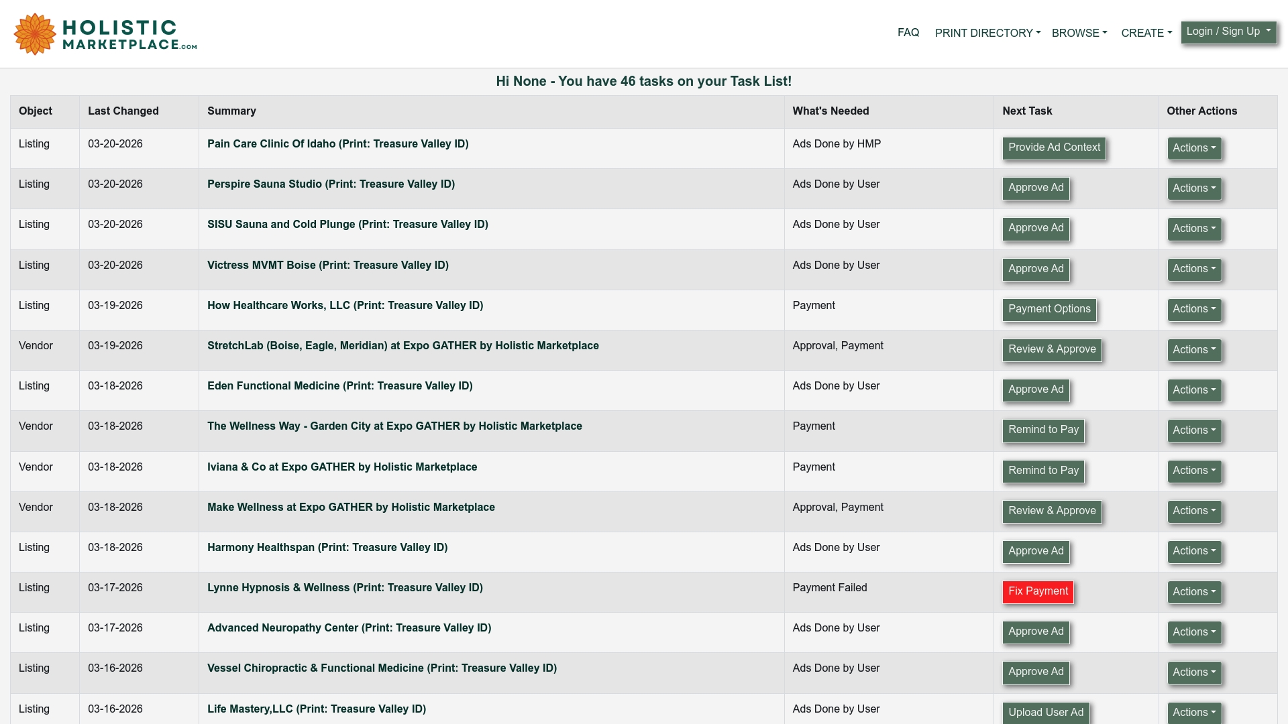This screenshot has height=724, width=1288.
Task: Click Remind to Pay for The Wellness Way
Action: (x=1042, y=430)
